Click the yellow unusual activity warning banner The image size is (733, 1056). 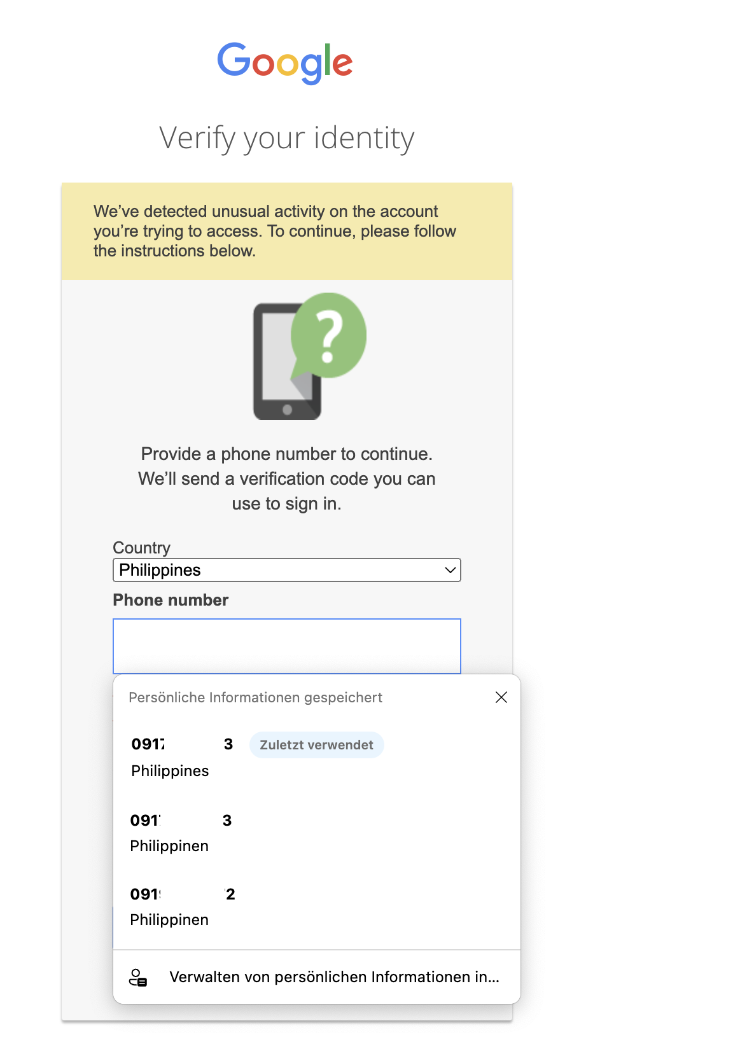coord(286,231)
